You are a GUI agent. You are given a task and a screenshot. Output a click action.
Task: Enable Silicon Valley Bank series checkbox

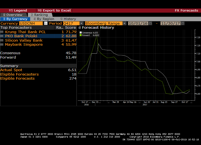coord(2,40)
